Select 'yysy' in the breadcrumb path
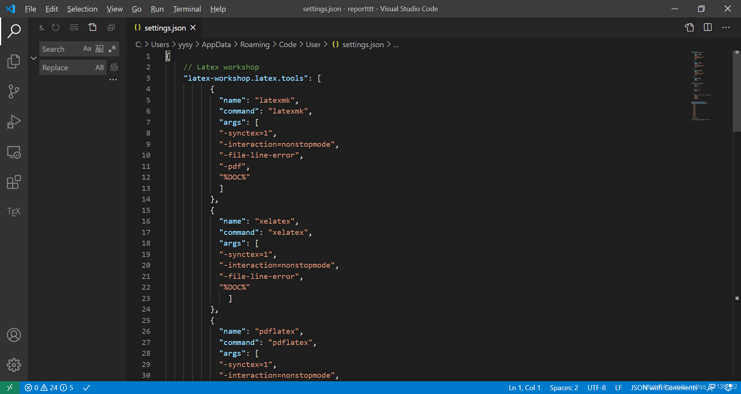 pos(185,44)
